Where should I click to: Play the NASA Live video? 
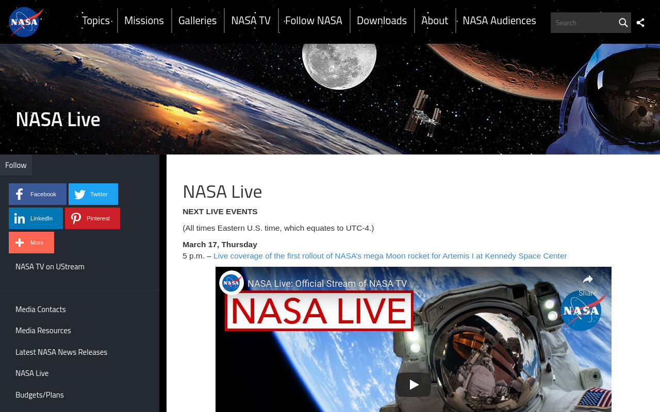[x=414, y=385]
